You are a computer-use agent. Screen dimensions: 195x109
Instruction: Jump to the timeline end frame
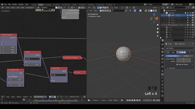click(140, 100)
